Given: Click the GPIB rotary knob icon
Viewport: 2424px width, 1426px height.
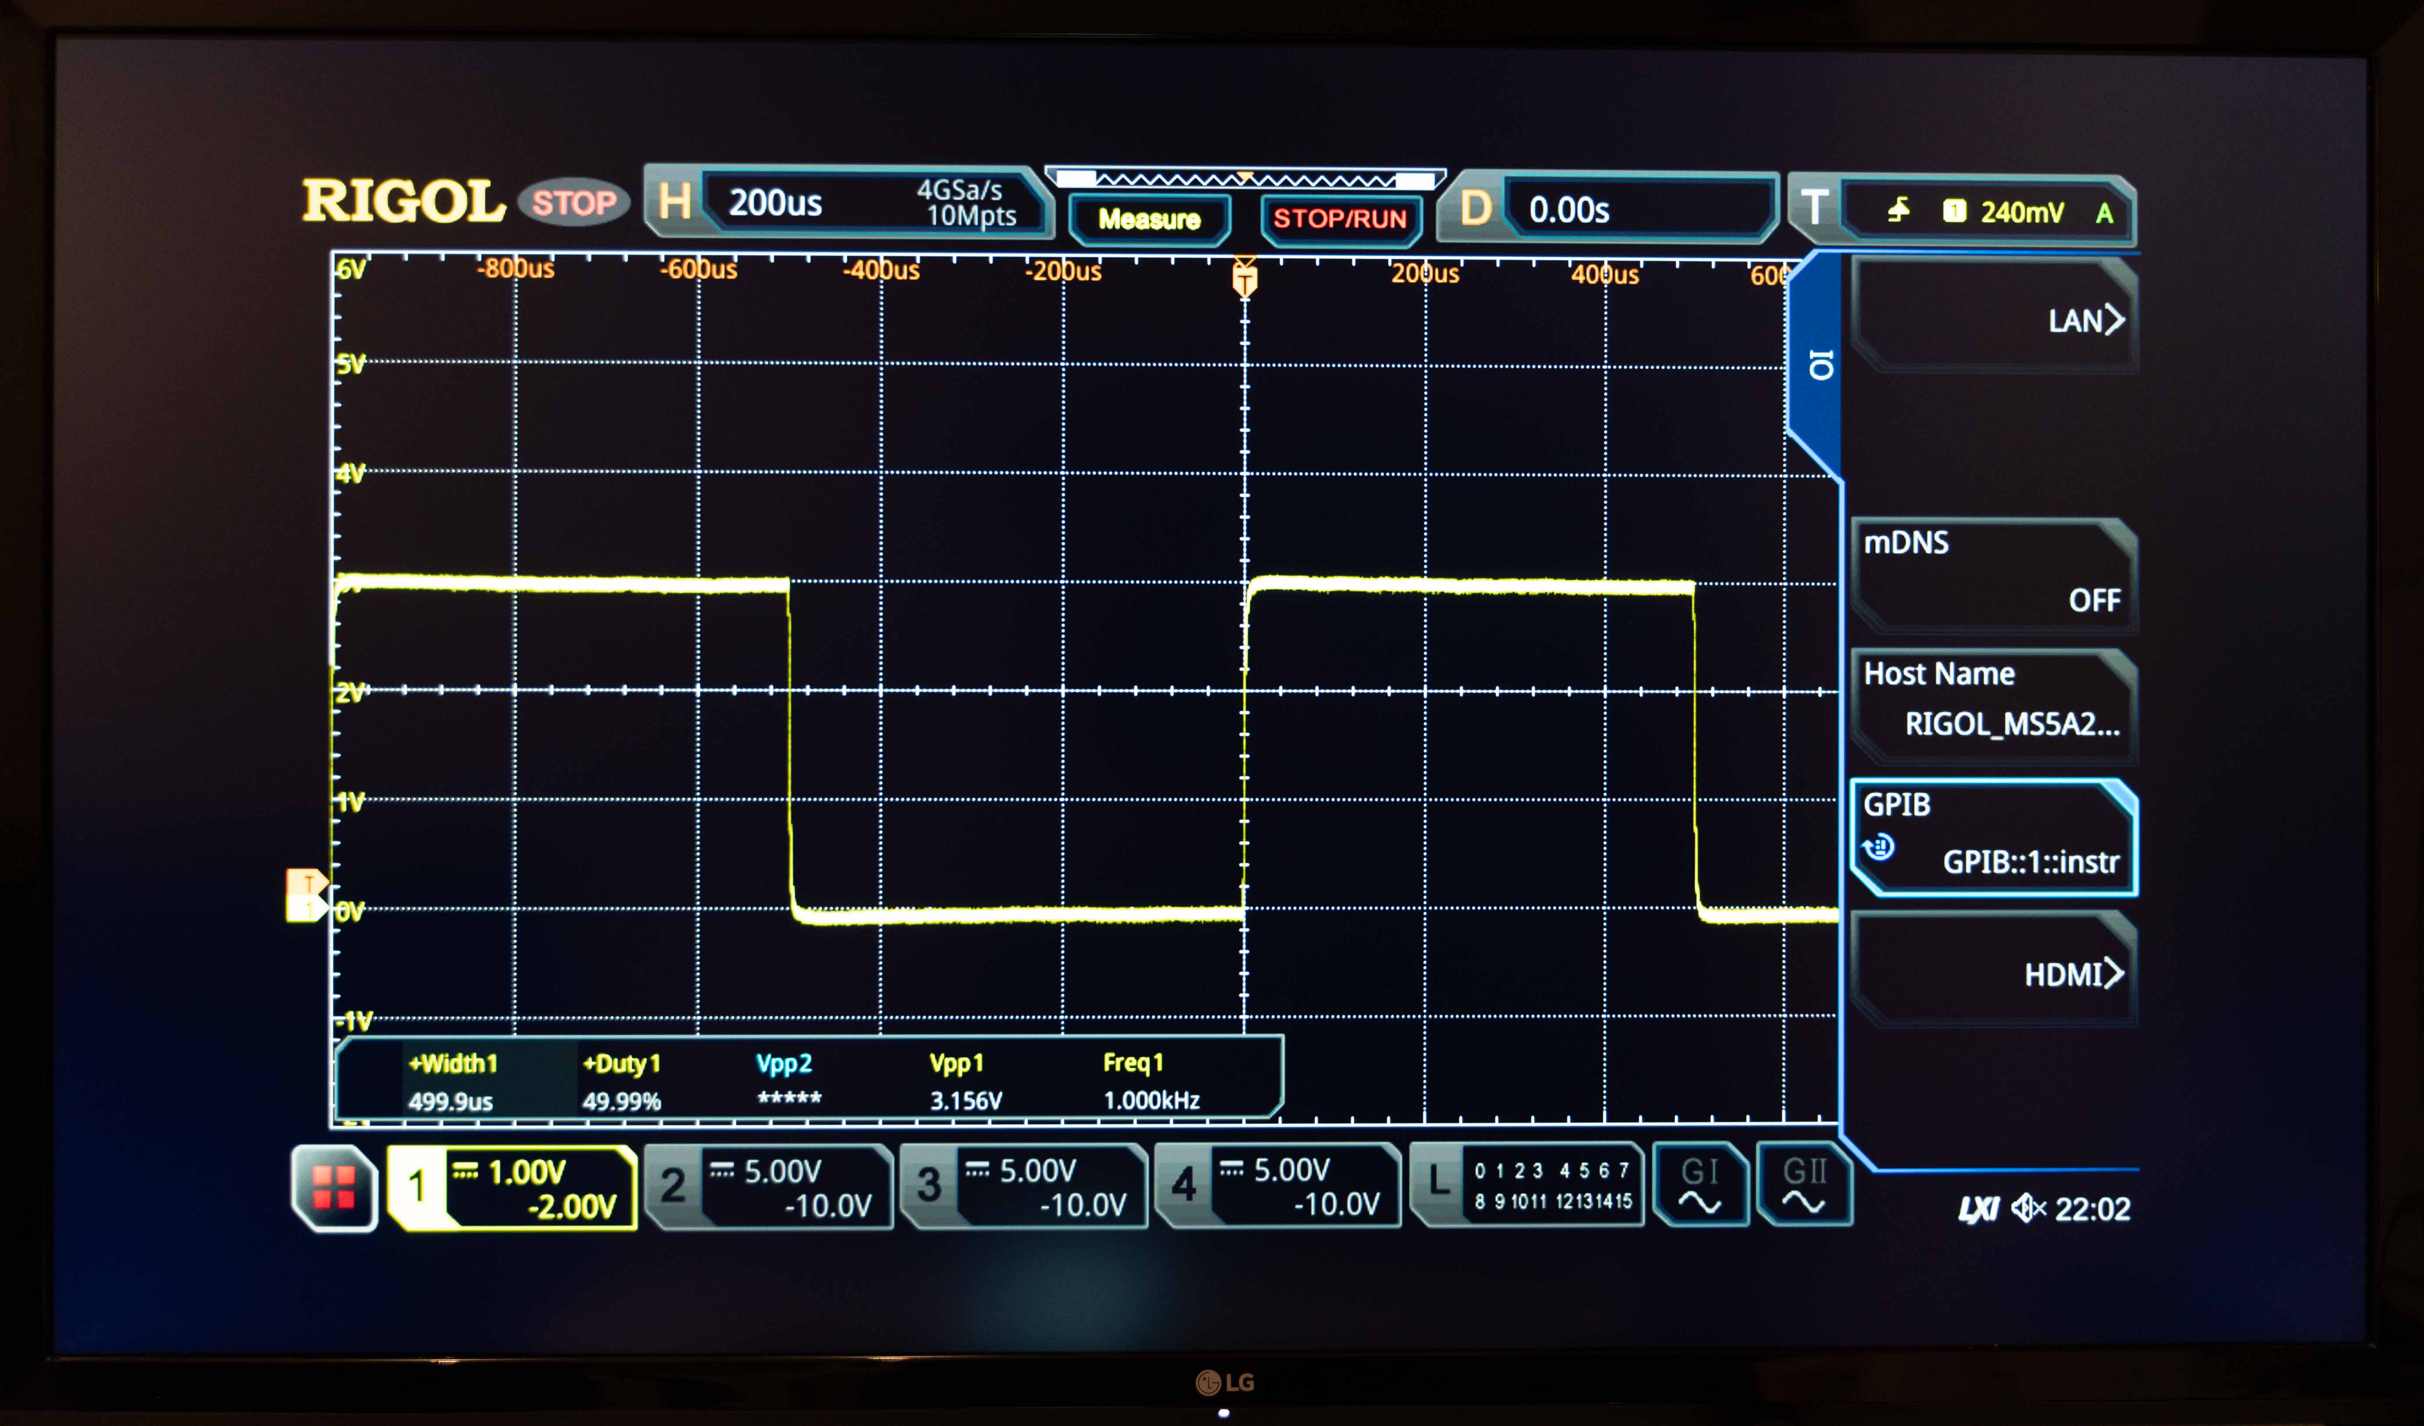Looking at the screenshot, I should (x=1877, y=847).
